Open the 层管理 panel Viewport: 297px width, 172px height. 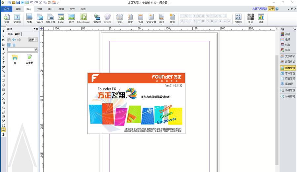point(286,84)
